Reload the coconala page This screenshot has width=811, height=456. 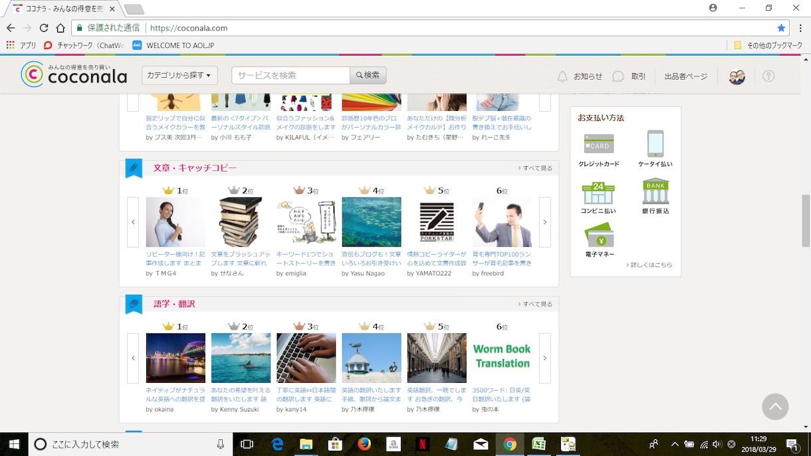pos(44,28)
